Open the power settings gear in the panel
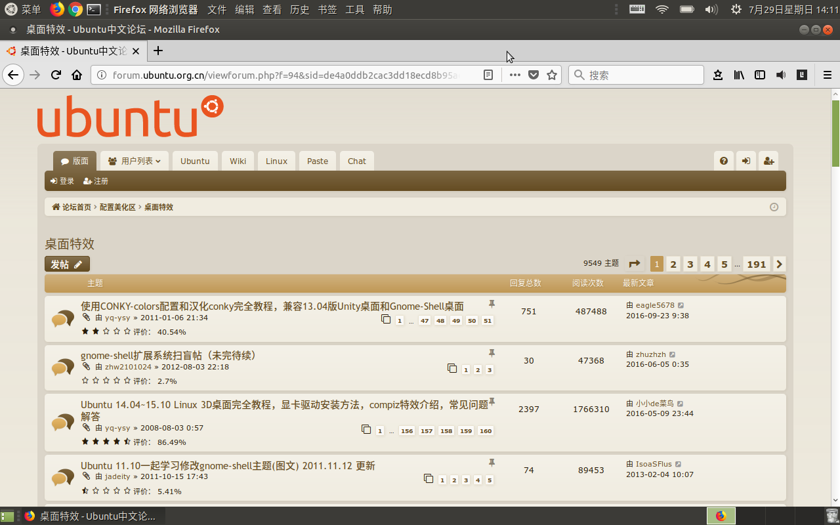Image resolution: width=840 pixels, height=525 pixels. (x=736, y=9)
